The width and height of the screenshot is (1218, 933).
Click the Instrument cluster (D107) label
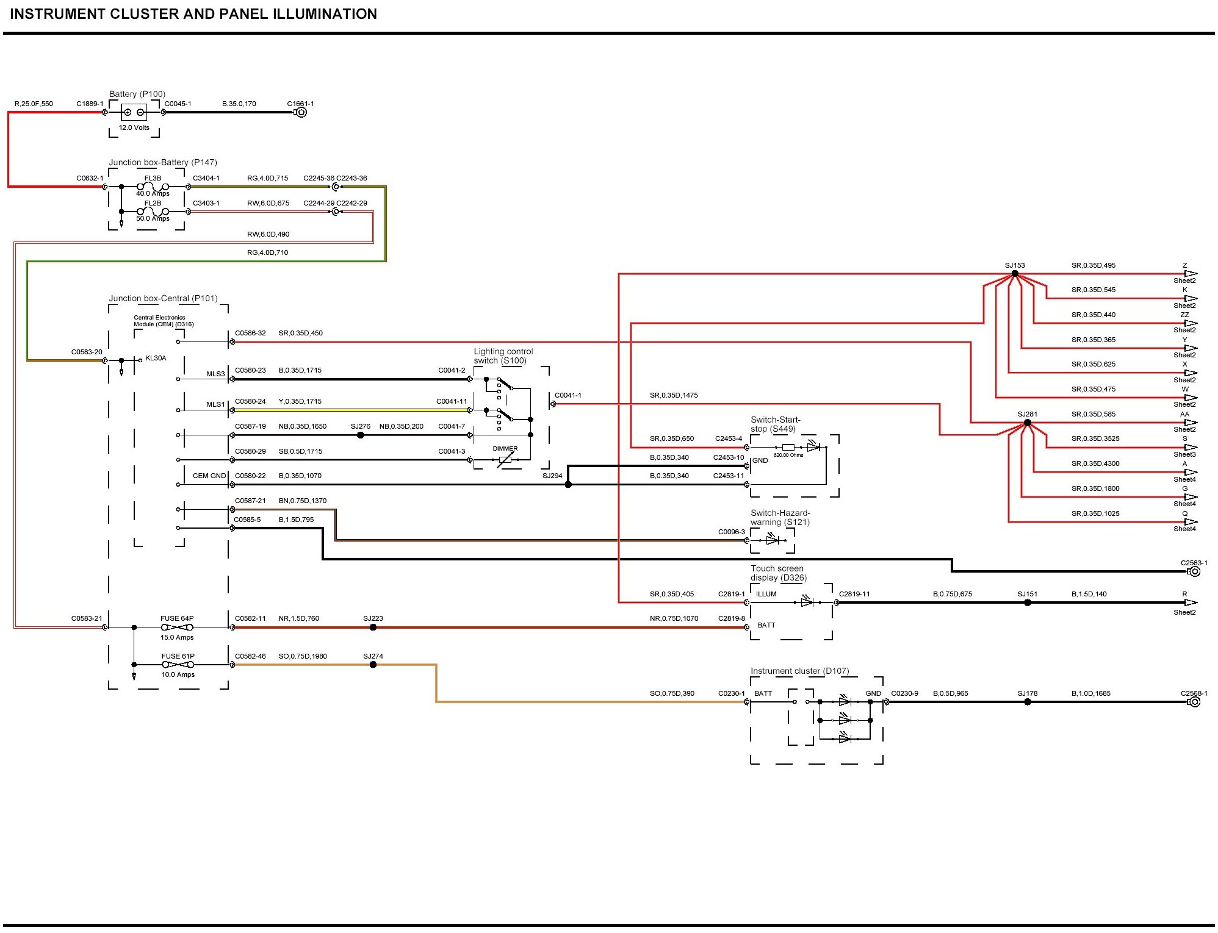pos(799,671)
